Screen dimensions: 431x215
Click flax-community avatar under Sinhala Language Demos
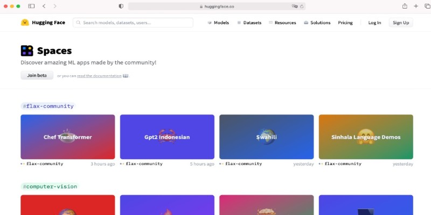pyautogui.click(x=321, y=164)
